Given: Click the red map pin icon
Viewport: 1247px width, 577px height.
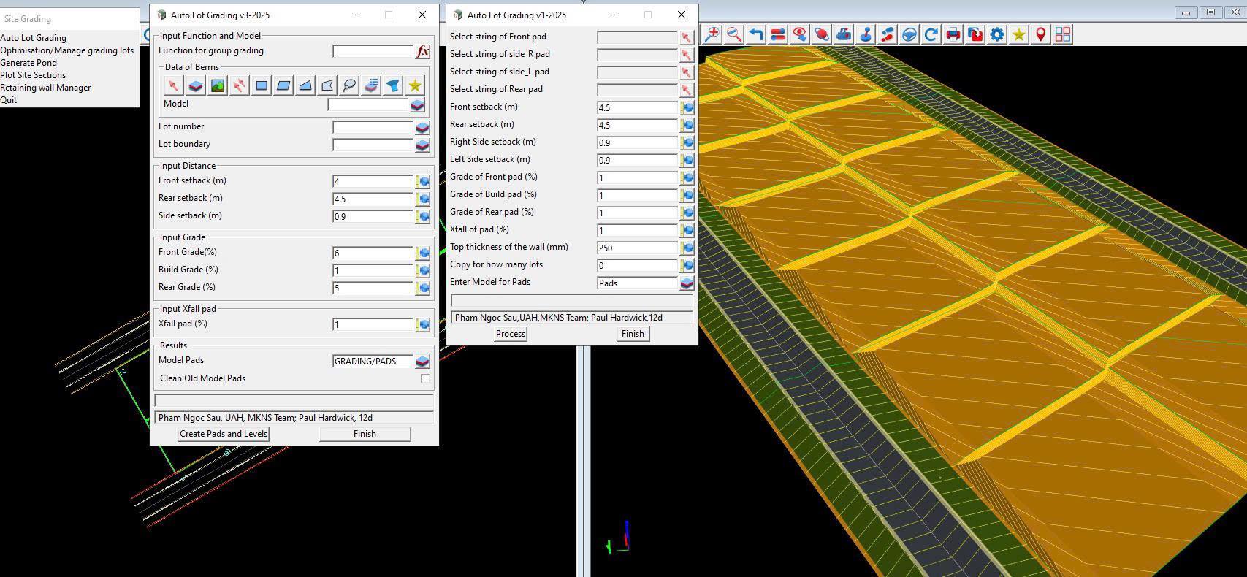Looking at the screenshot, I should tap(1041, 34).
